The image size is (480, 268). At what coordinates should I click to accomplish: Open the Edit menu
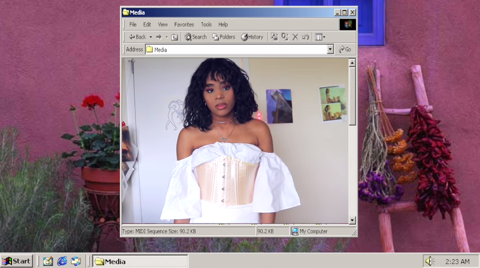147,24
